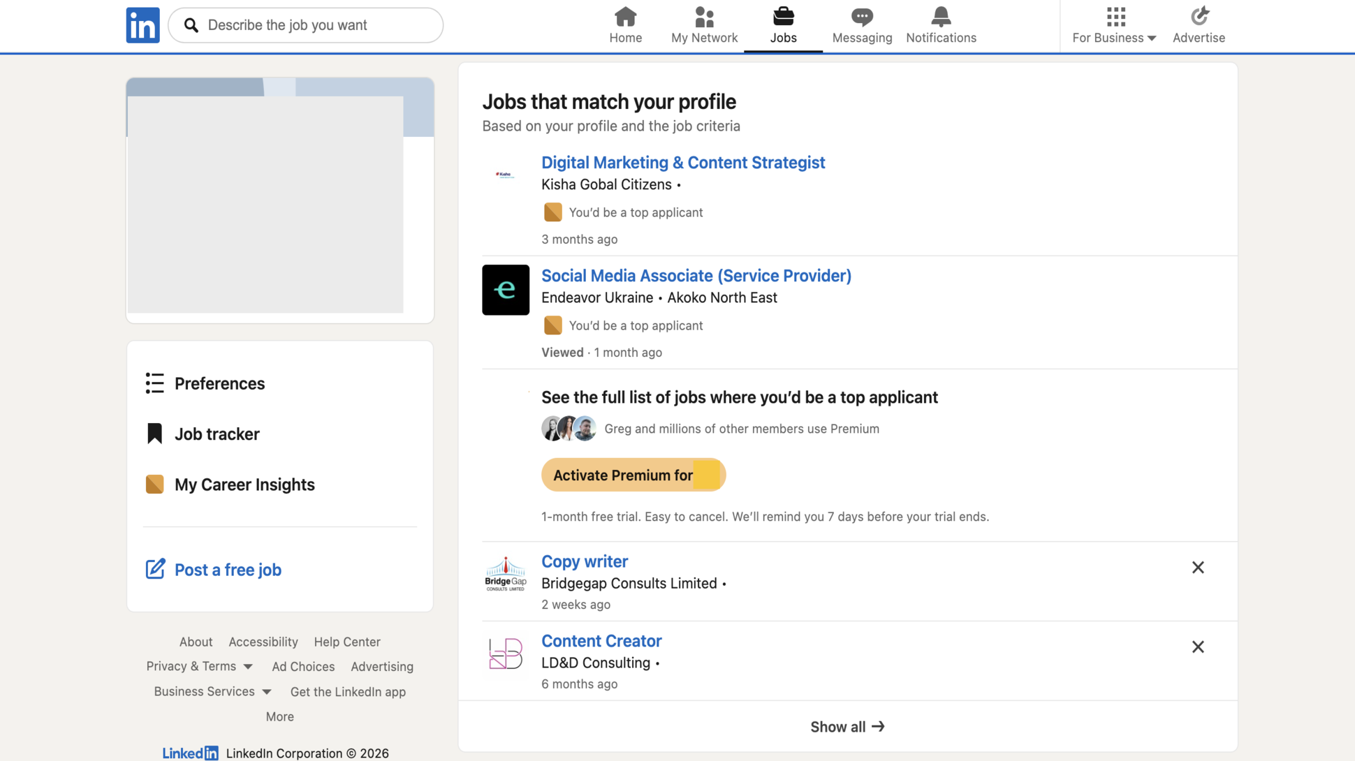
Task: Open the Accessibility footer link
Action: point(263,642)
